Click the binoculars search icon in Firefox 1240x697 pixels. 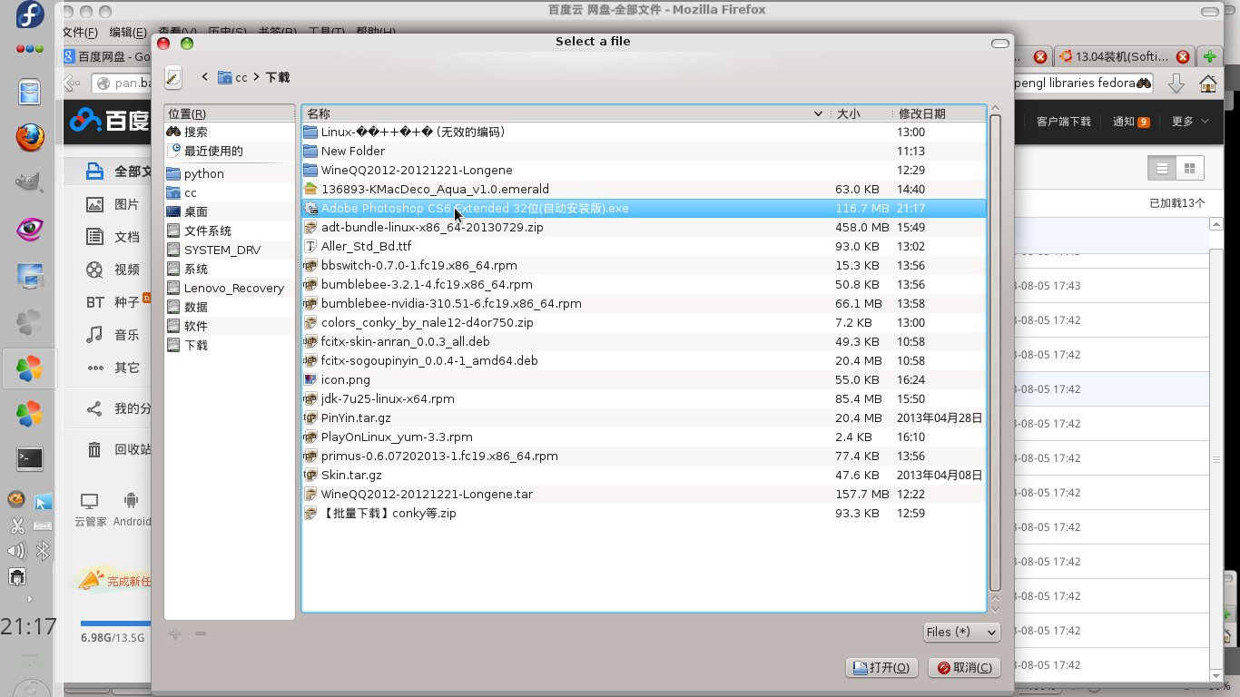click(x=1144, y=83)
